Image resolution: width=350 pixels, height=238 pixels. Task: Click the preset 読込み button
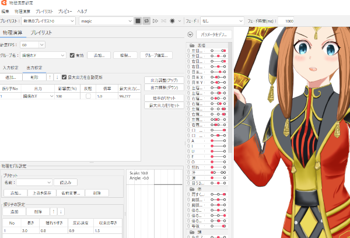coord(65,183)
